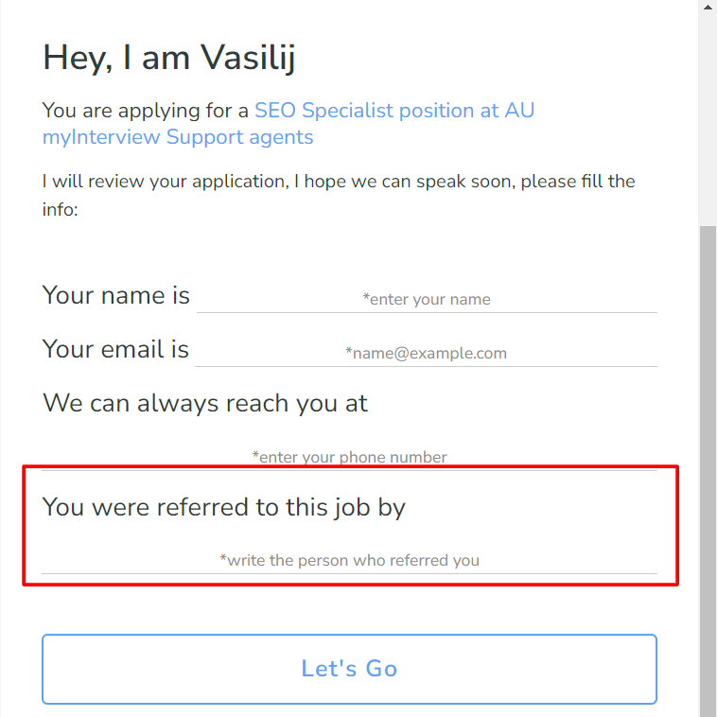Click the "enter your name" input field
Image resolution: width=717 pixels, height=717 pixels.
[426, 299]
